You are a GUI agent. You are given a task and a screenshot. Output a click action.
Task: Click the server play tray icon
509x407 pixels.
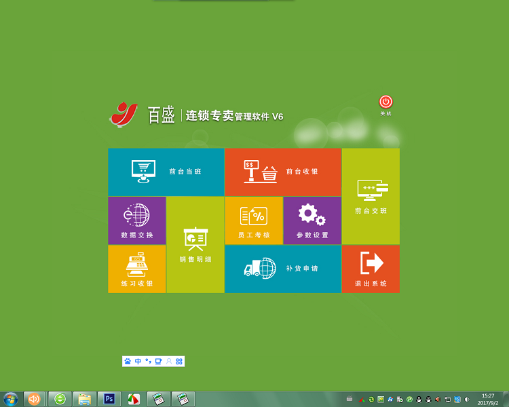click(x=400, y=400)
